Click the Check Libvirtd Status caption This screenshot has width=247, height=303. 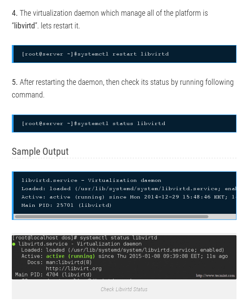[124, 289]
